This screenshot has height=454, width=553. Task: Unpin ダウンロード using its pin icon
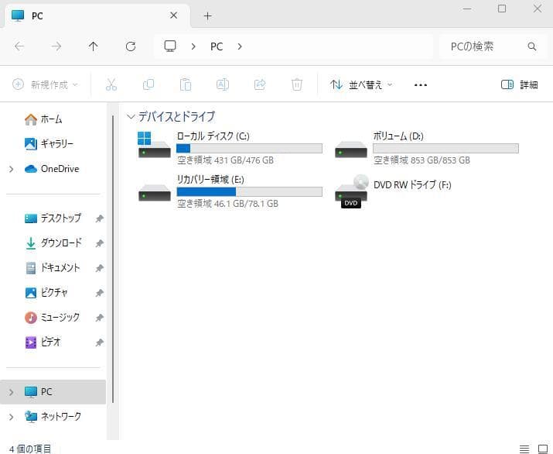100,243
